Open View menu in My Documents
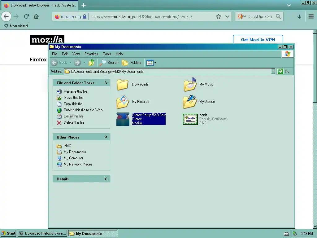The image size is (317, 238). coord(76,54)
